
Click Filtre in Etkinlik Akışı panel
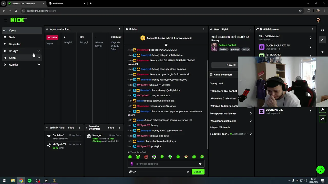pos(71,128)
